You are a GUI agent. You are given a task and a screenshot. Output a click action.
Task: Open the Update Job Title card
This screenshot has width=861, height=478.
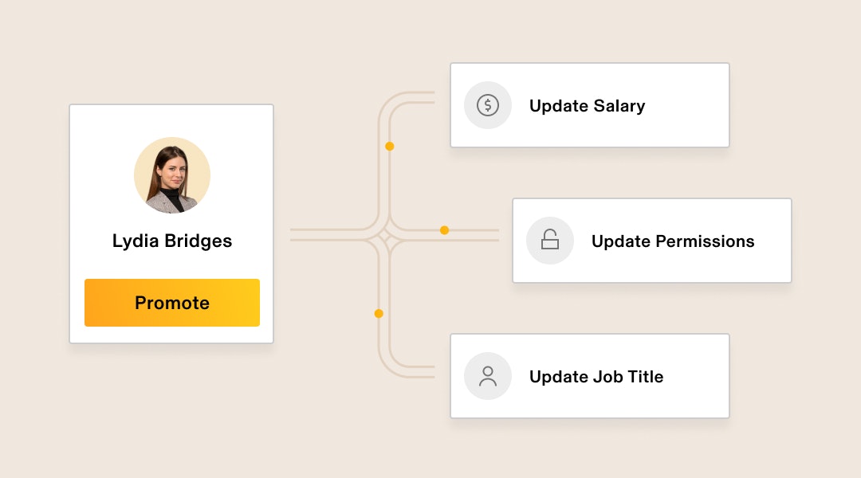590,376
